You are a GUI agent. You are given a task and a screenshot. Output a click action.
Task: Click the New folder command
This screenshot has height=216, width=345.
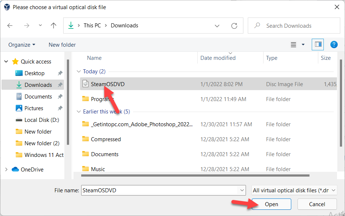[62, 45]
